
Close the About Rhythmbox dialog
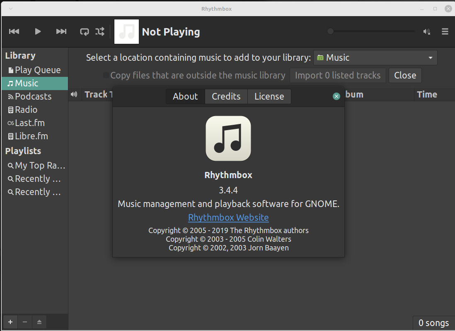(336, 96)
